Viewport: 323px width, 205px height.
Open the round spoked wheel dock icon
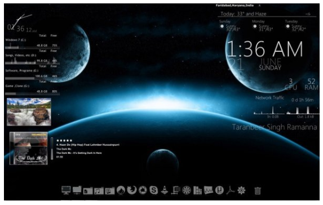[187, 190]
